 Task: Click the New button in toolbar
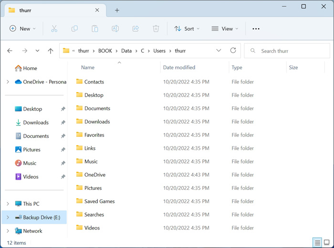[22, 29]
